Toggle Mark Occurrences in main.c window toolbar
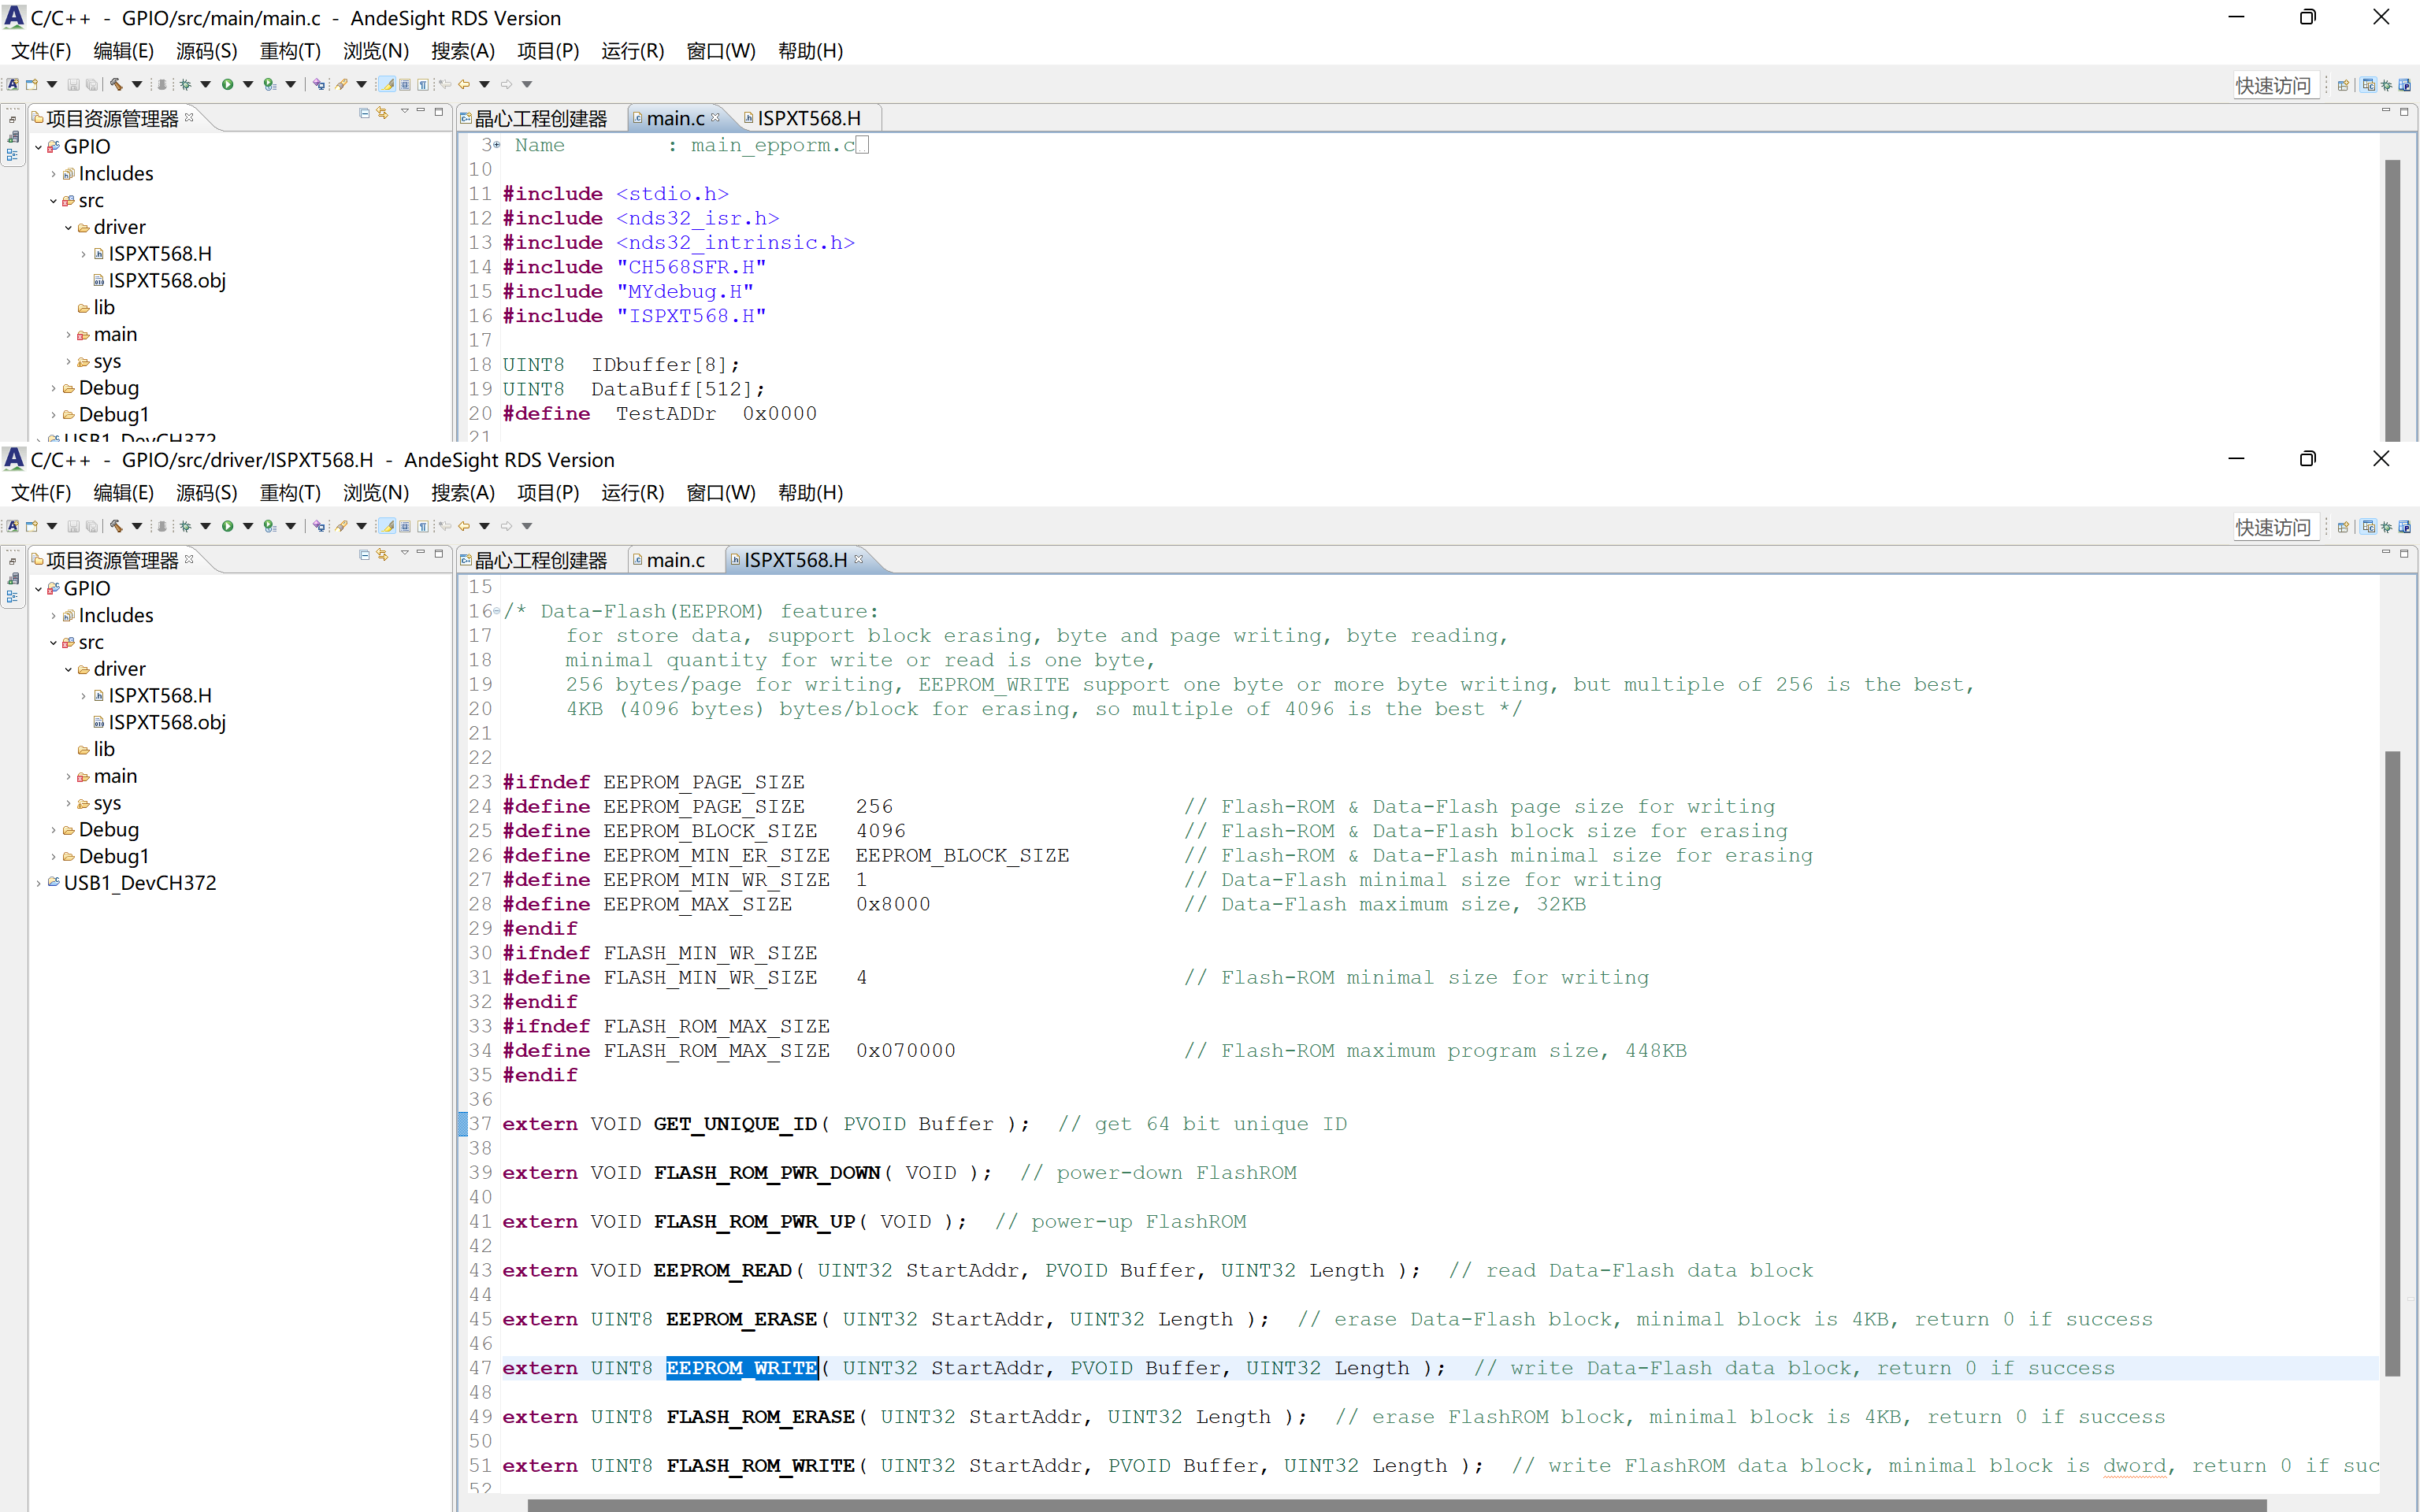The width and height of the screenshot is (2420, 1512). tap(387, 84)
